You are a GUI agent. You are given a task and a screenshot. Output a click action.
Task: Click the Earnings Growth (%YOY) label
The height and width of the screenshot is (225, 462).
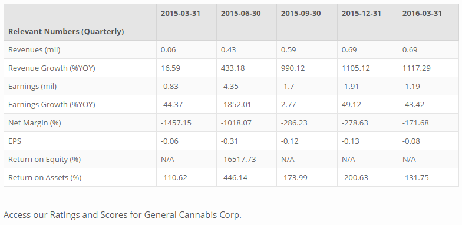pos(52,105)
